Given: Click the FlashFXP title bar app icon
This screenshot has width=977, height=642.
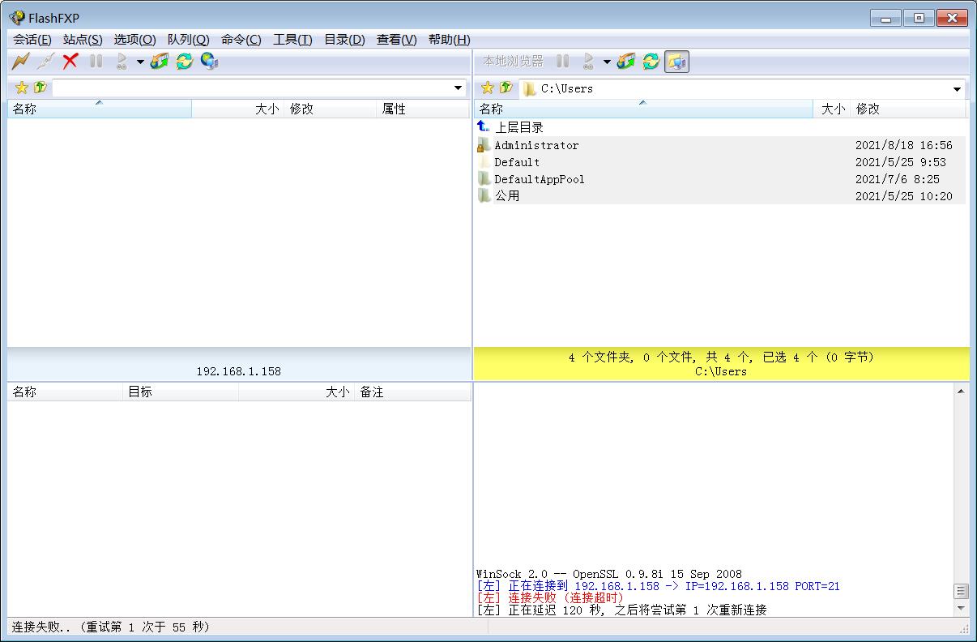Looking at the screenshot, I should pyautogui.click(x=16, y=18).
